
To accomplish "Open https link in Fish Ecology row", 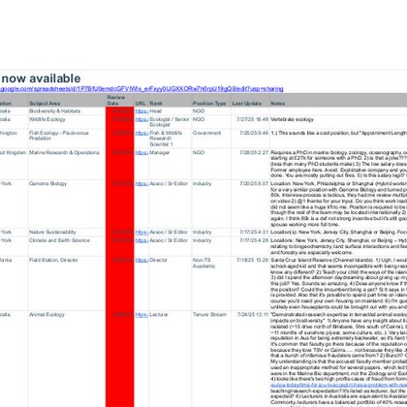I will [x=141, y=133].
